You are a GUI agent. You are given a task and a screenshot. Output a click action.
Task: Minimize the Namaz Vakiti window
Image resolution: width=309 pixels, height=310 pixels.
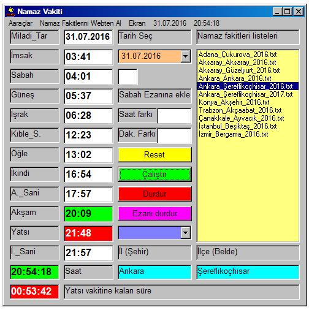pos(277,12)
